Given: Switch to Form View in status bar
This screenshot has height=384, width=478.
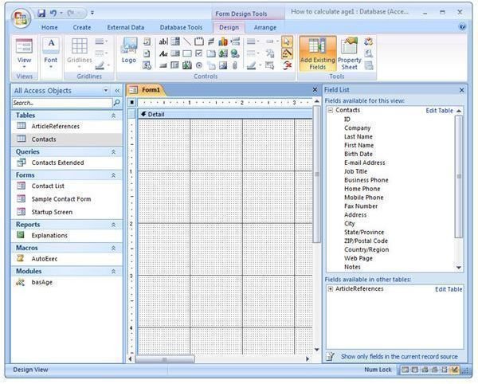Looking at the screenshot, I should click(x=405, y=370).
